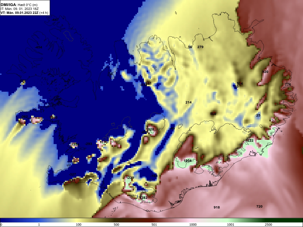This screenshot has width=303, height=227.
Task: Click the valid time line "VT: Mán. 09.01.2023 22Z"
Action: pos(19,13)
